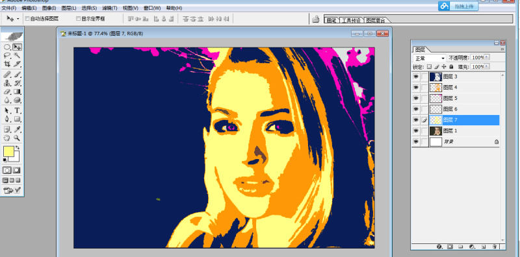This screenshot has width=520, height=257.
Task: Select the Elliptical Marquee tool
Action: click(7, 47)
